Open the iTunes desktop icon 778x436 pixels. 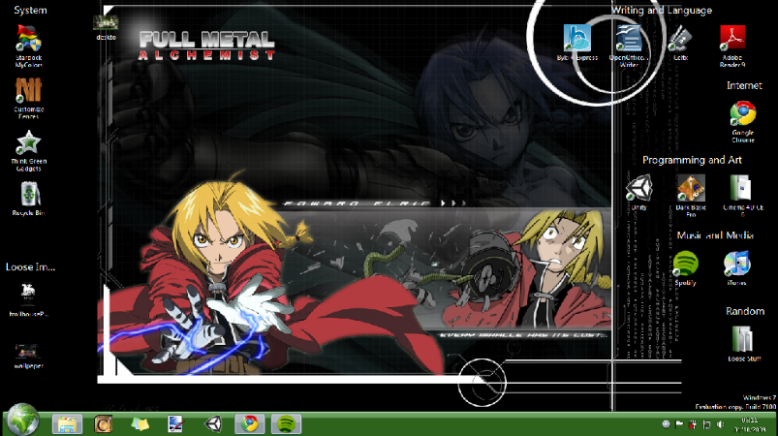click(x=736, y=268)
